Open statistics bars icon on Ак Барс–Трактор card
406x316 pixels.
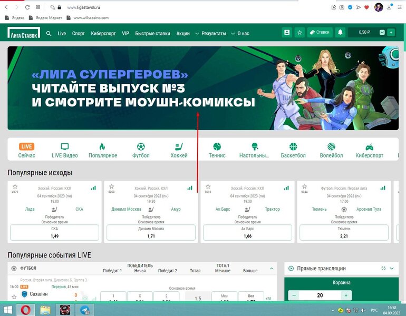pyautogui.click(x=286, y=188)
